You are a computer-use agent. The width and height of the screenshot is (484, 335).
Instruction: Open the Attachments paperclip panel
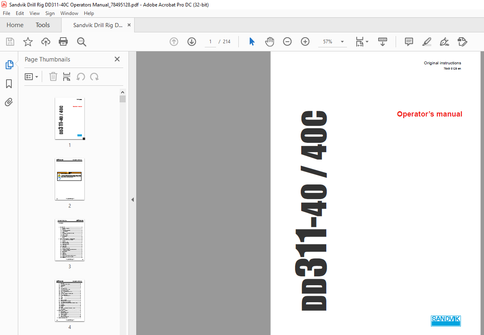9,102
